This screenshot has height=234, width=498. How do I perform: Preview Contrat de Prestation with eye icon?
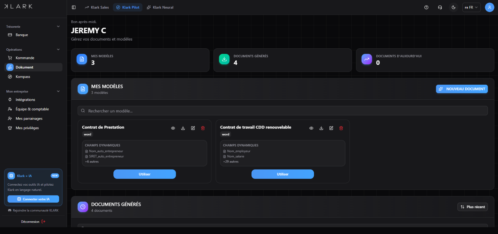tap(173, 128)
